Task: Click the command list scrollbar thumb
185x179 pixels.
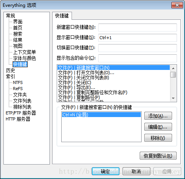Action: click(173, 74)
